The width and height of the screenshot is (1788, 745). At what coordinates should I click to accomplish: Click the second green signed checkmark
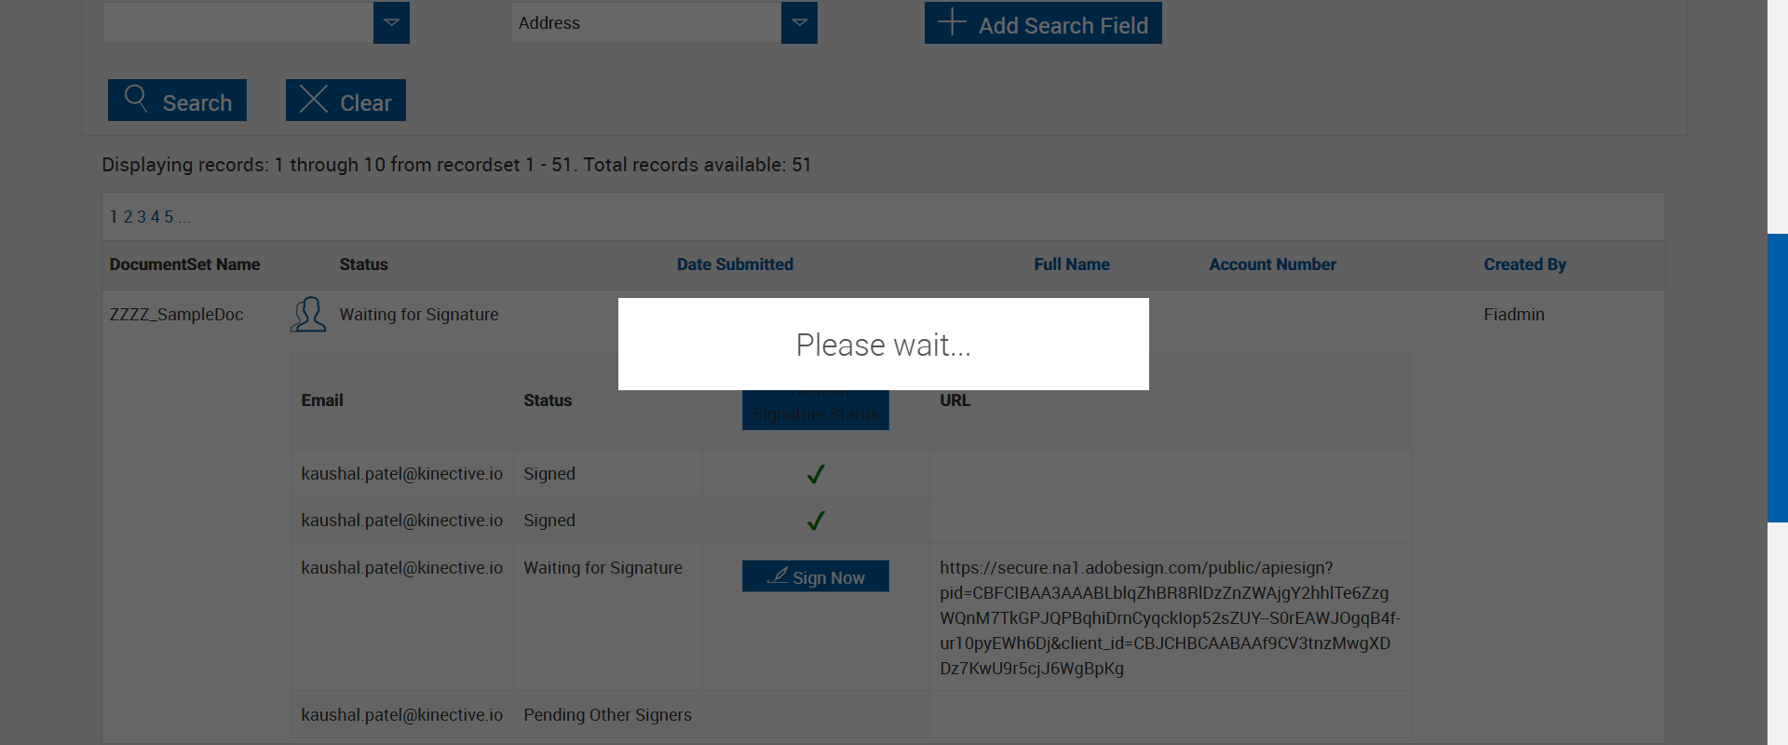tap(816, 521)
